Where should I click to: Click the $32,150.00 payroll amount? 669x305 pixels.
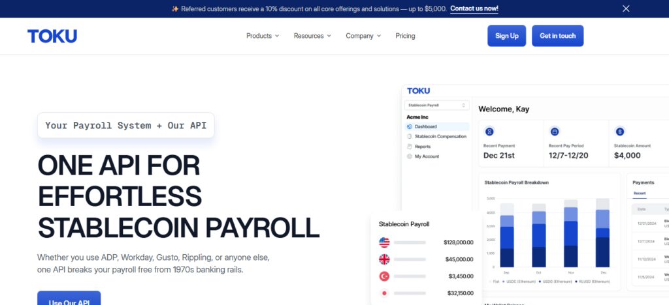pyautogui.click(x=460, y=293)
